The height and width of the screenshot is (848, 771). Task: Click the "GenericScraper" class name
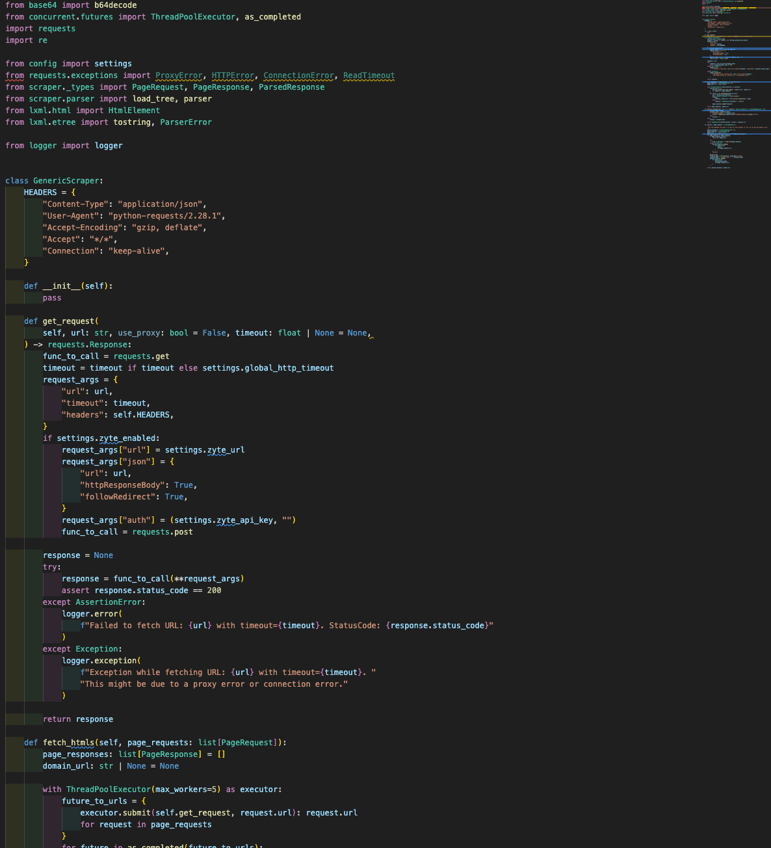66,181
